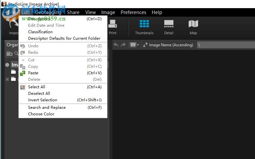The height and width of the screenshot is (159, 255).
Task: Expand the folder tree plus node
Action: (7, 79)
